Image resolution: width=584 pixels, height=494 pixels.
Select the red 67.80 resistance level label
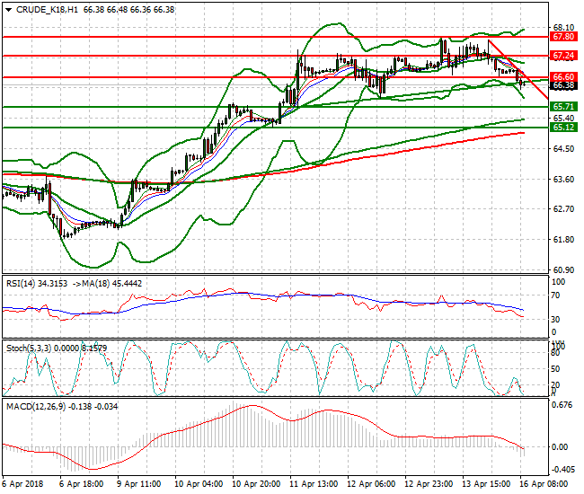[x=563, y=37]
